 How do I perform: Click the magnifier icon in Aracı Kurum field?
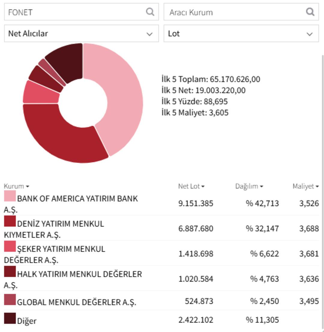click(310, 12)
